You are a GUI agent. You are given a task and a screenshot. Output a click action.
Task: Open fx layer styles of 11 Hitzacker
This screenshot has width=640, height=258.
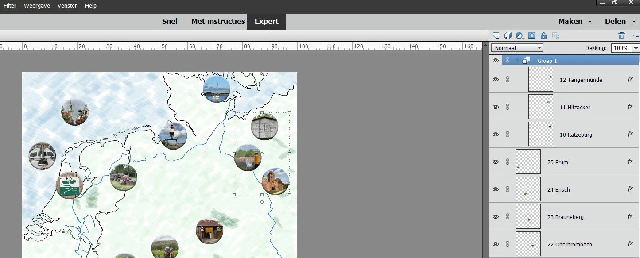click(630, 107)
